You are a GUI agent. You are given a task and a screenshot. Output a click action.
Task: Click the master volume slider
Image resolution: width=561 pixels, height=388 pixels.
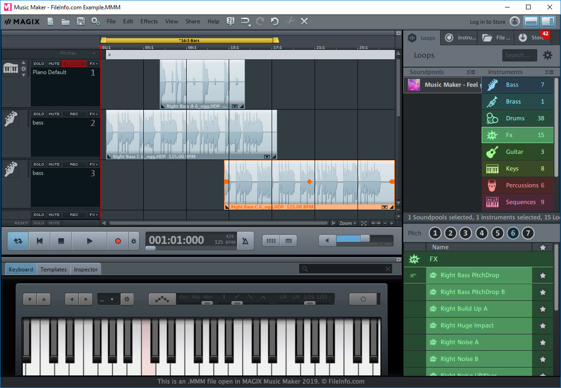[364, 239]
